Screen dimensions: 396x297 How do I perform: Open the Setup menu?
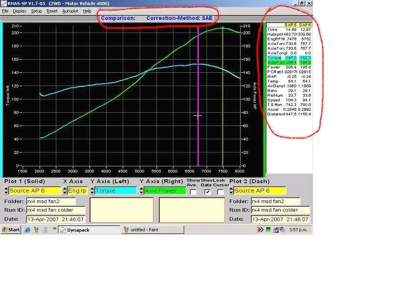tap(36, 11)
